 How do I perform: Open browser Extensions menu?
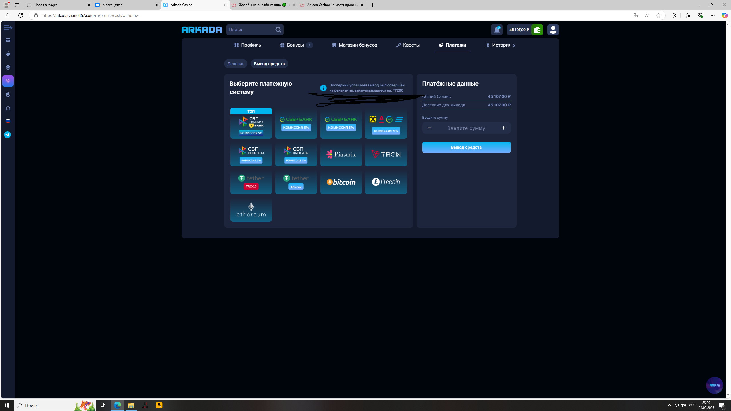pyautogui.click(x=674, y=15)
